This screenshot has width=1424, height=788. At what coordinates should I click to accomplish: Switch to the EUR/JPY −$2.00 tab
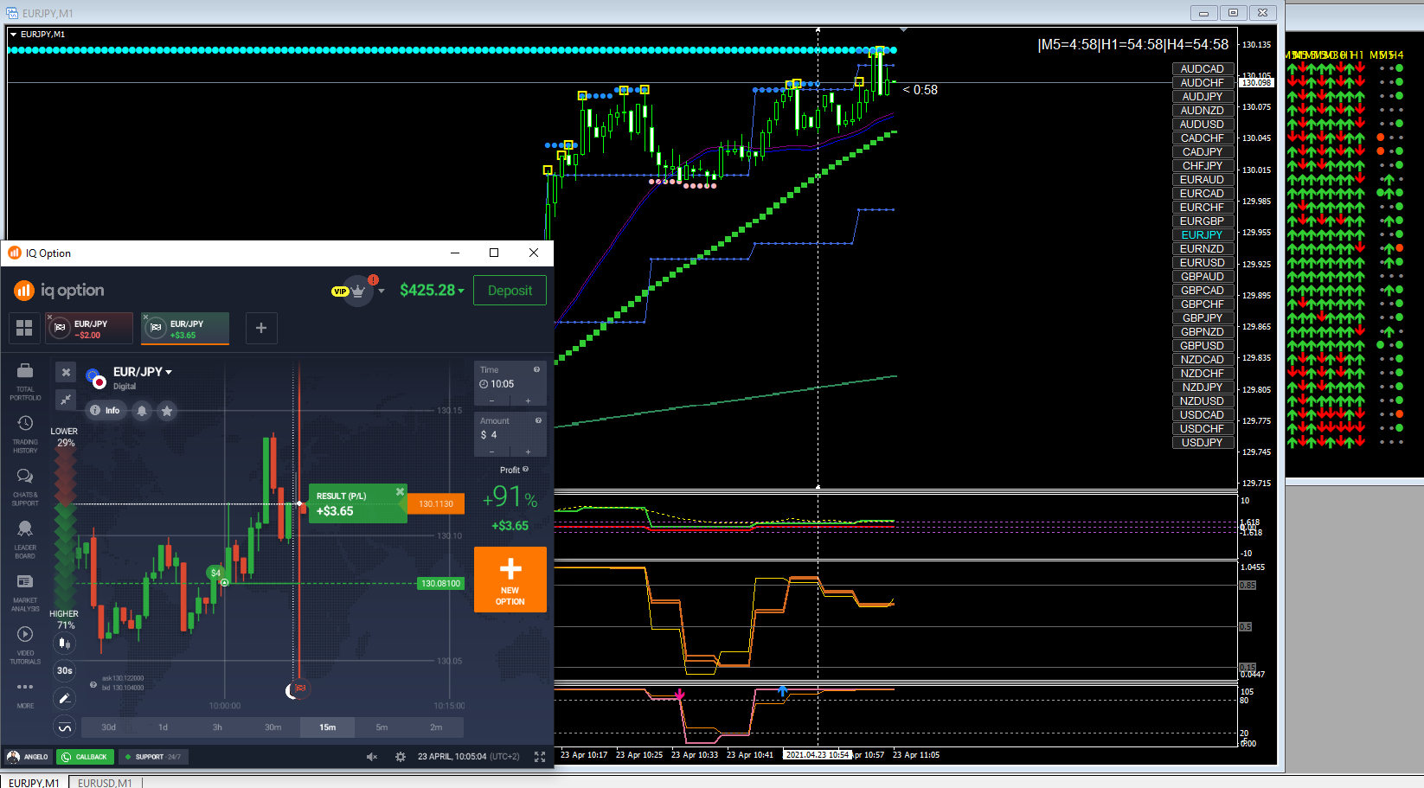click(90, 329)
